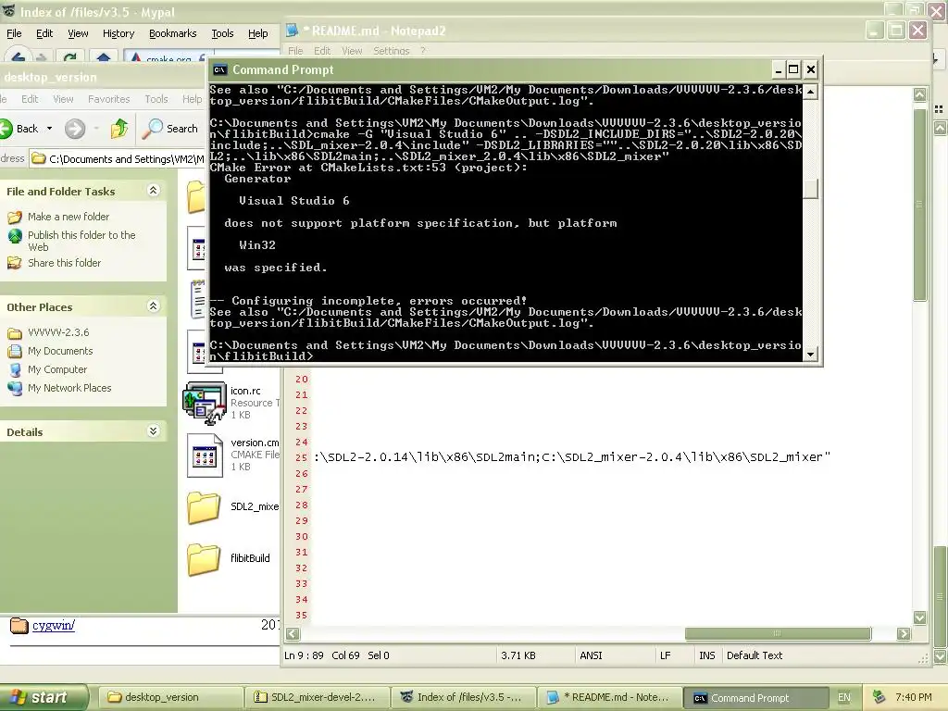Click Explorer Up folder button

[x=119, y=128]
